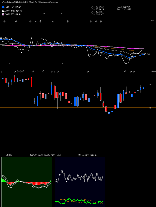This screenshot has height=207, width=156.
Task: Click the 'Pre H: 84.25' high value
Action: 98,9
